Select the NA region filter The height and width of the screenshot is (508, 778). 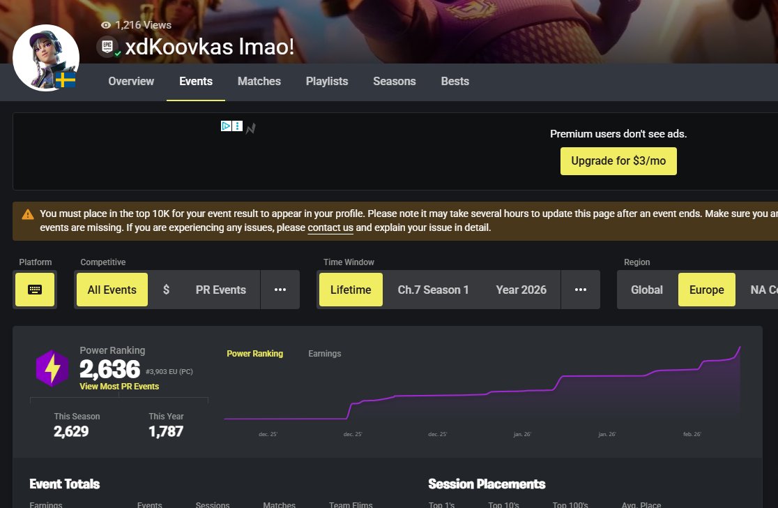763,290
